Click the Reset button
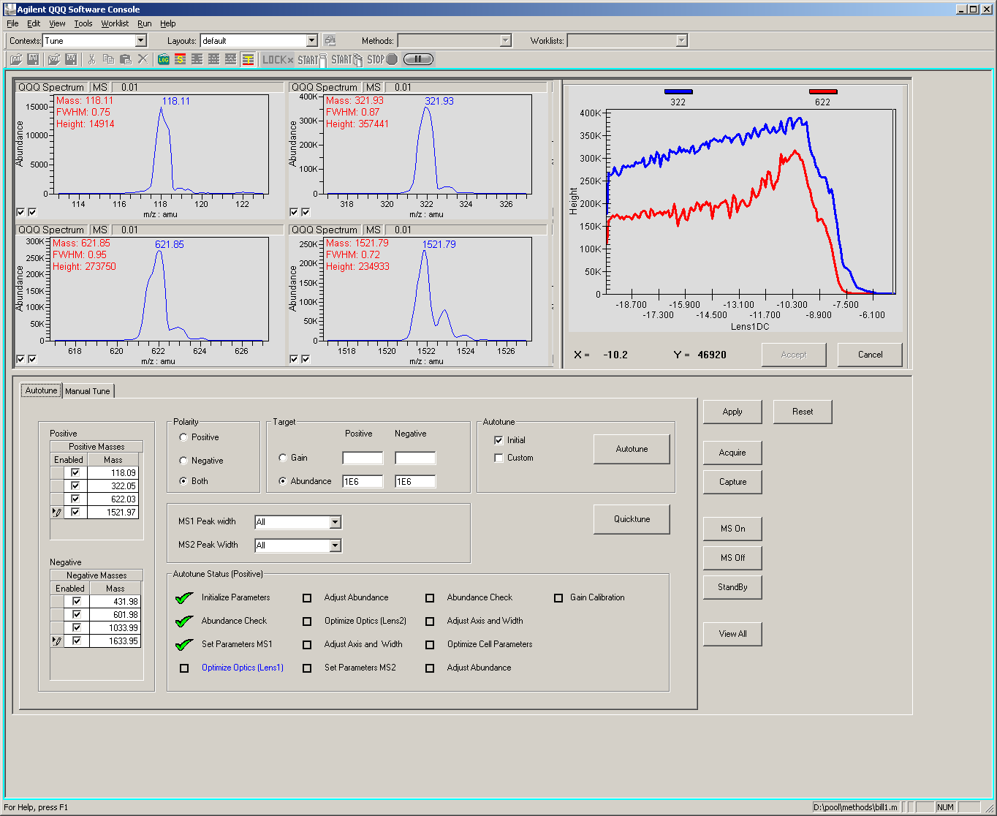This screenshot has height=816, width=997. (x=803, y=412)
